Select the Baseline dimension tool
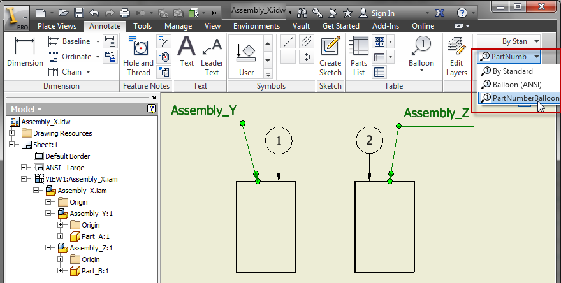The height and width of the screenshot is (283, 561). 69,41
